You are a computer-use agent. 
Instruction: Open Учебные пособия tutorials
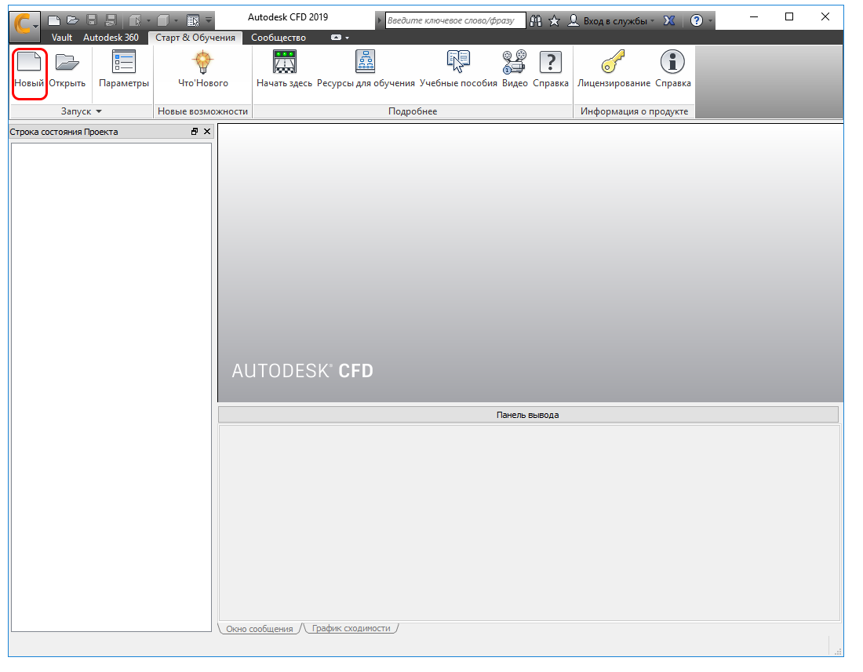458,69
